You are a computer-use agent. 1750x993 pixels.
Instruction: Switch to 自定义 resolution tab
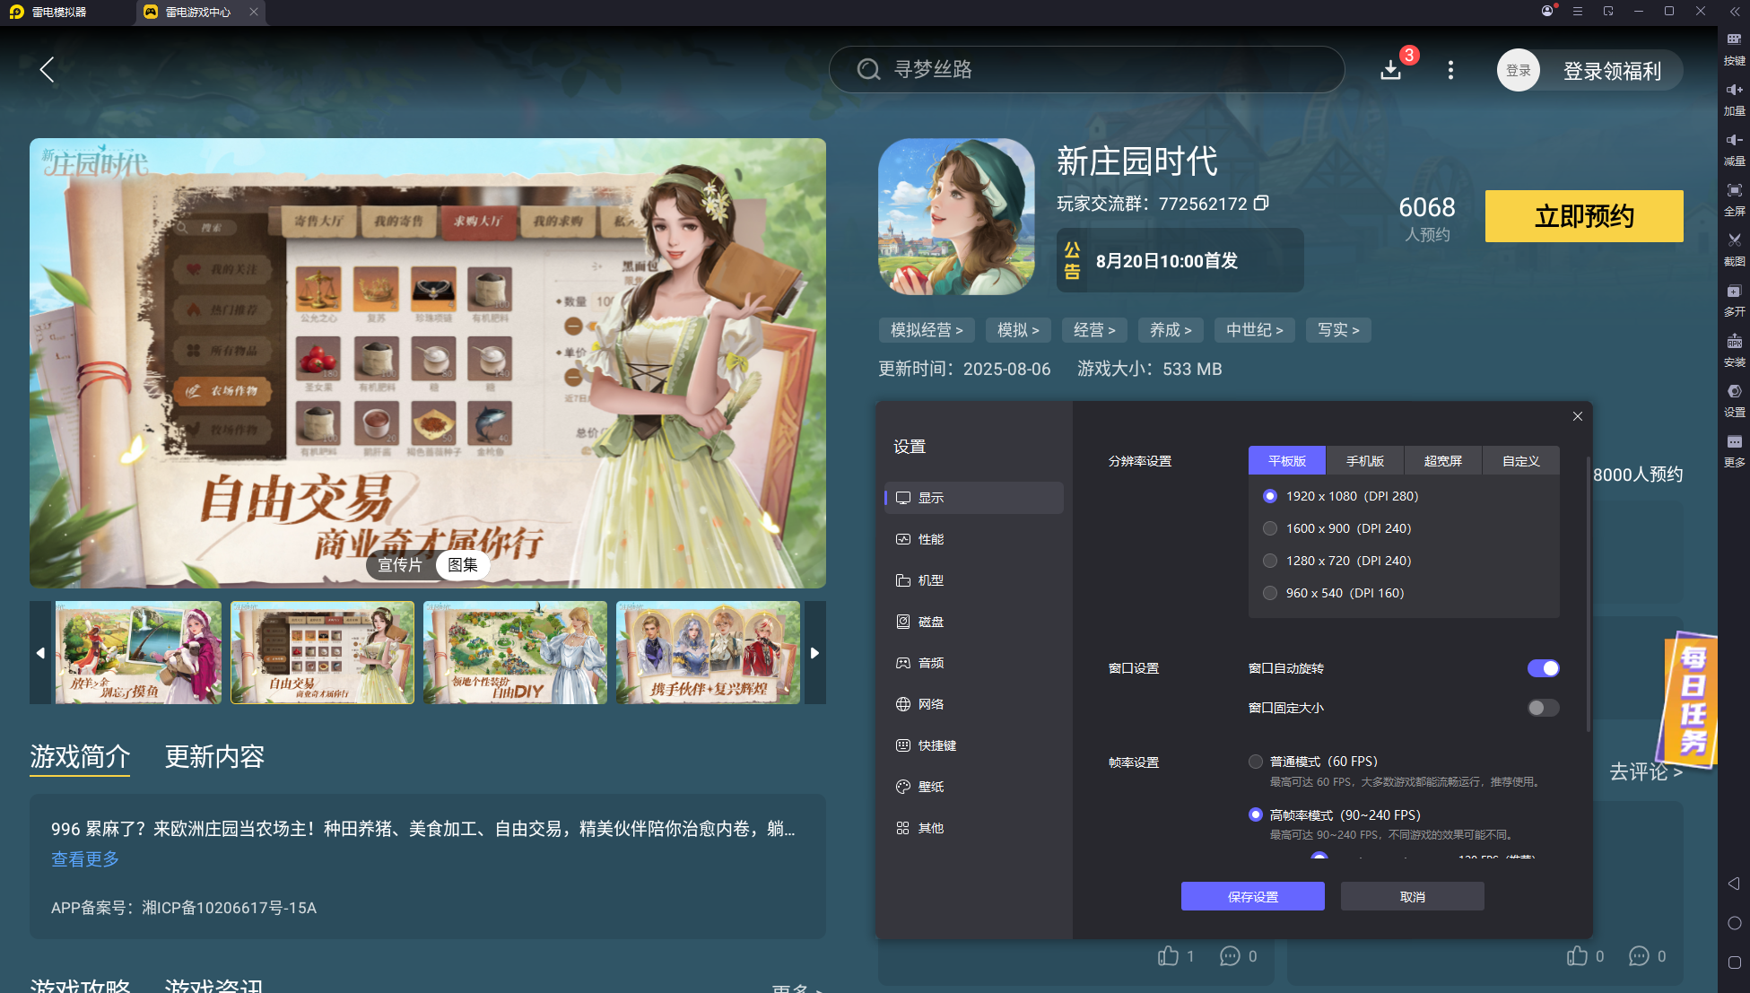[1521, 461]
